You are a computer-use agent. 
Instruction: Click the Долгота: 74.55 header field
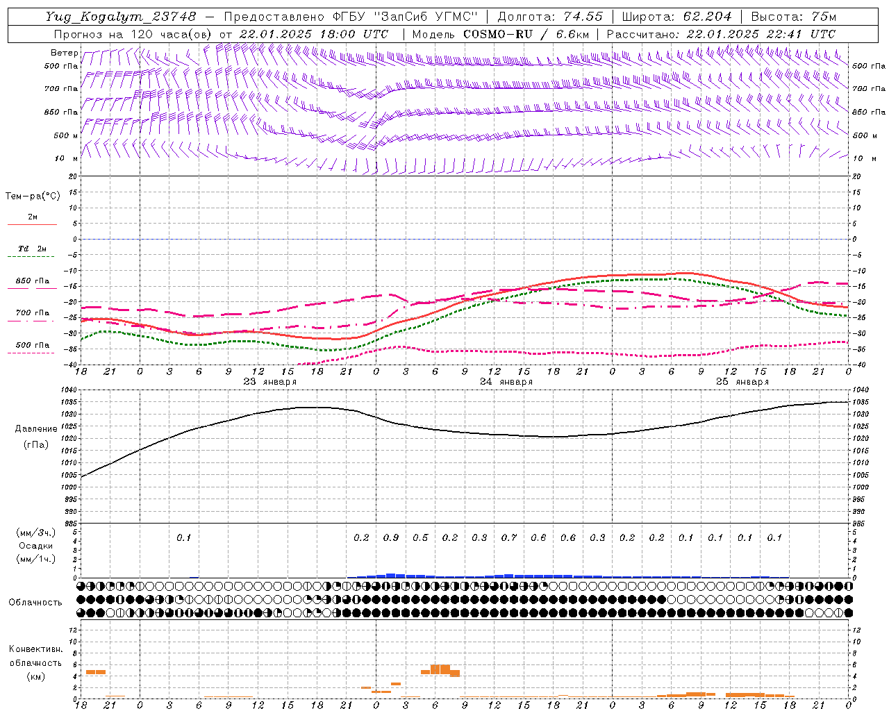point(551,17)
